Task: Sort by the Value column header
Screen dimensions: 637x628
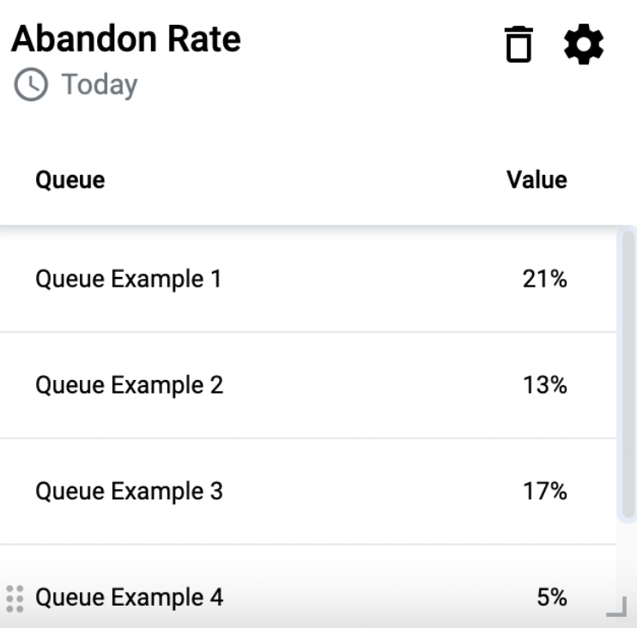Action: 537,180
